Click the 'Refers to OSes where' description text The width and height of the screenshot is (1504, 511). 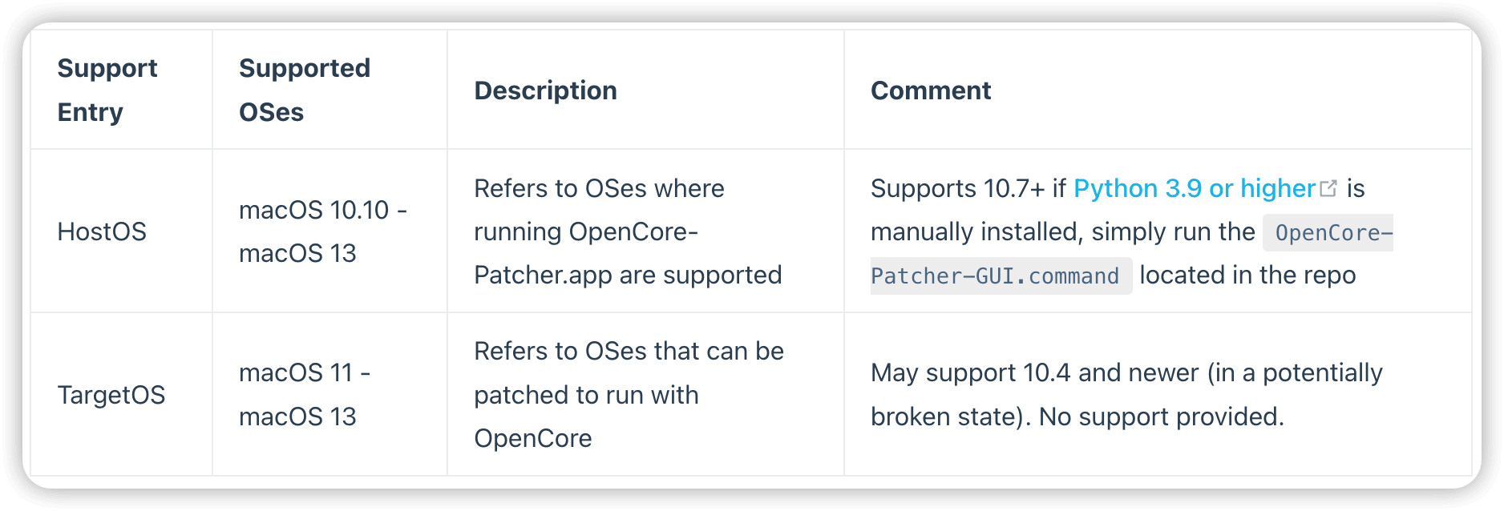click(x=599, y=188)
